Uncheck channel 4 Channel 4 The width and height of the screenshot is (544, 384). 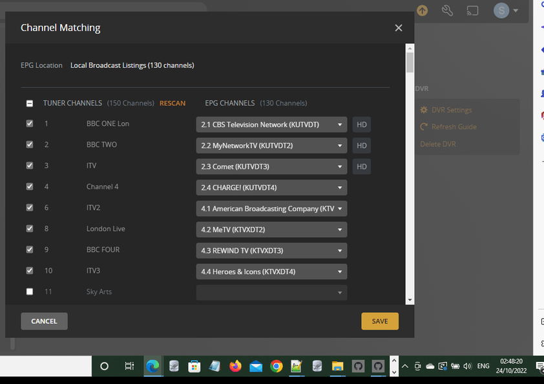coord(30,186)
